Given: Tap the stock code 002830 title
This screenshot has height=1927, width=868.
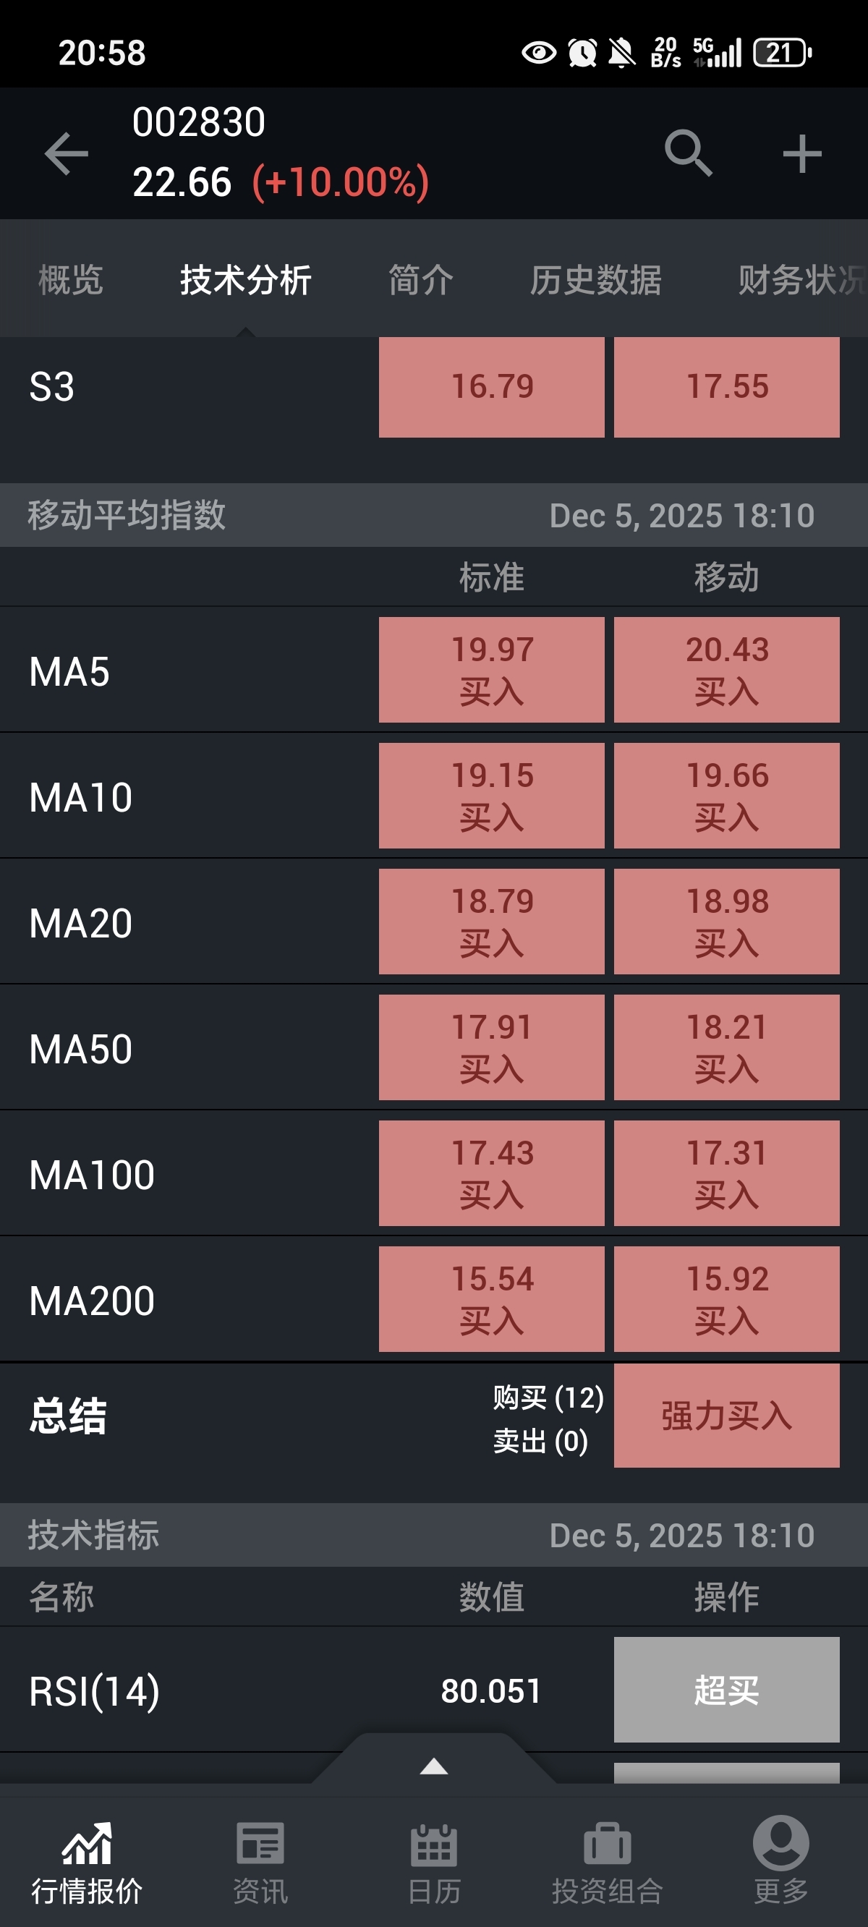Looking at the screenshot, I should pos(199,122).
